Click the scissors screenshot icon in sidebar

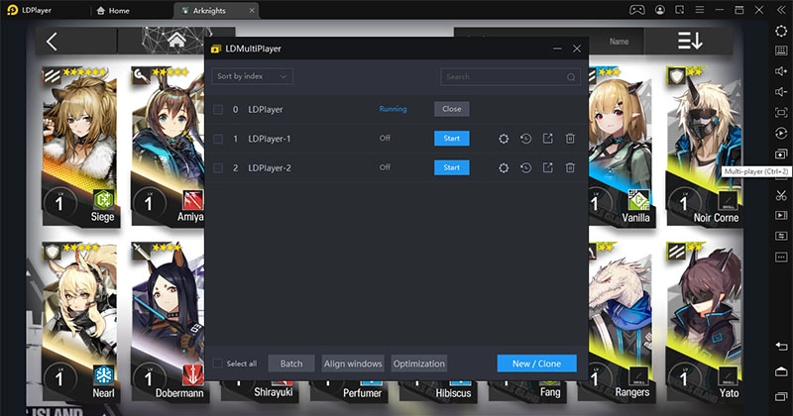tap(781, 195)
